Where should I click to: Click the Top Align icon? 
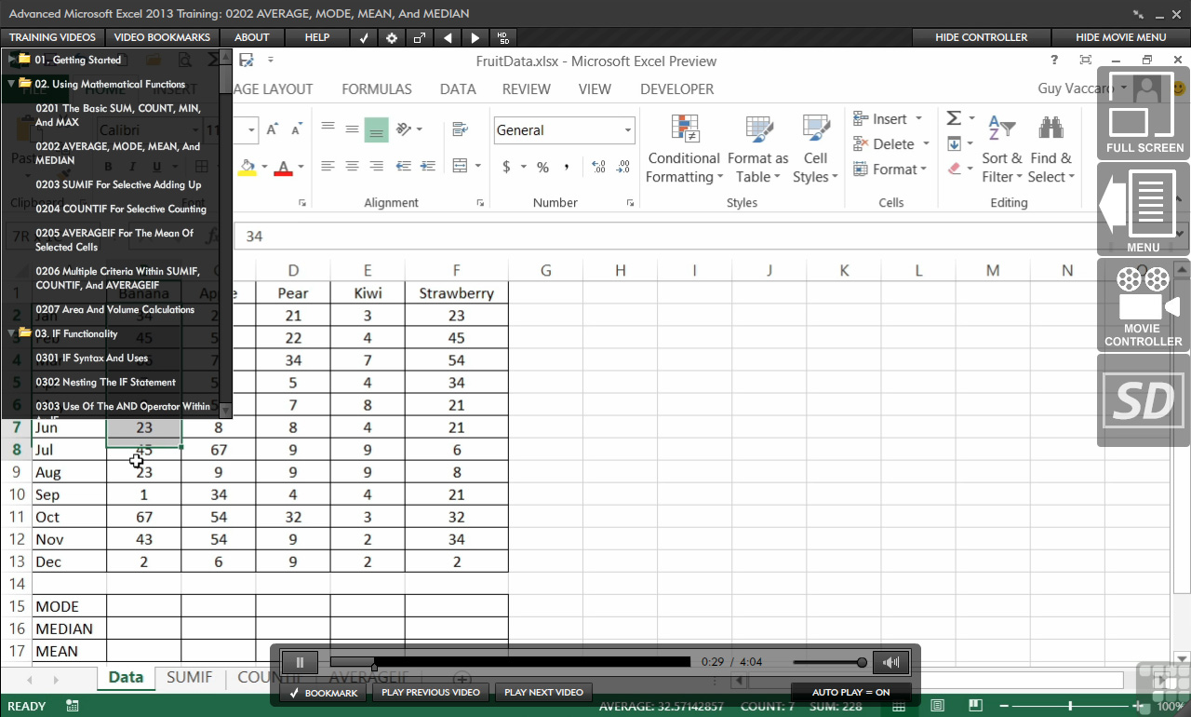point(328,129)
